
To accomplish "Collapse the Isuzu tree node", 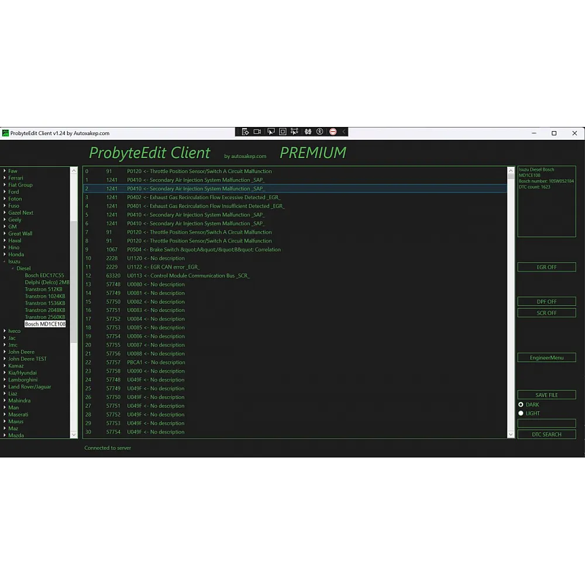I will 5,261.
